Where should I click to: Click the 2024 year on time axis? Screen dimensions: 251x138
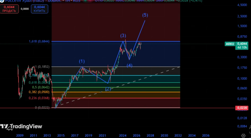coord(123,136)
